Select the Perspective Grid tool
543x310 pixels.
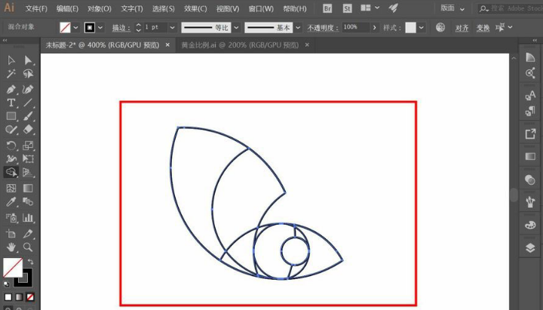28,172
